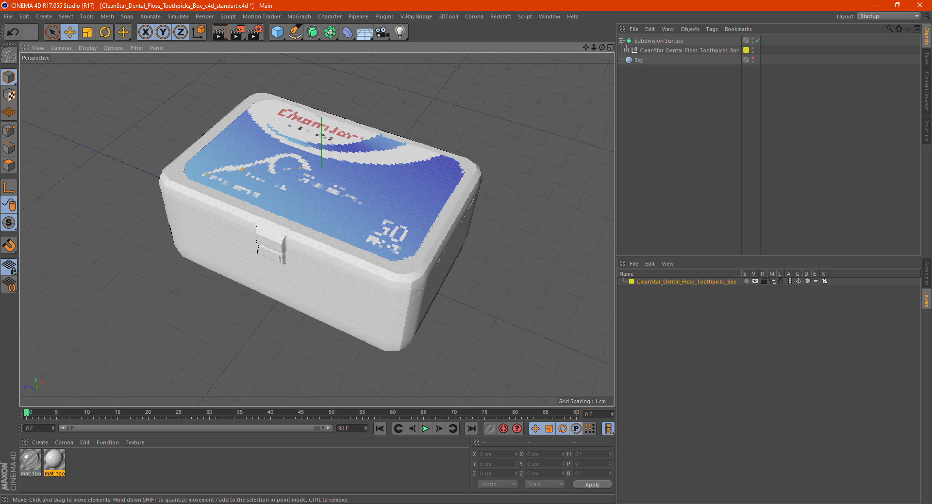Toggle Subdivision Surface enabled checkmark
This screenshot has height=504, width=932.
tap(757, 41)
